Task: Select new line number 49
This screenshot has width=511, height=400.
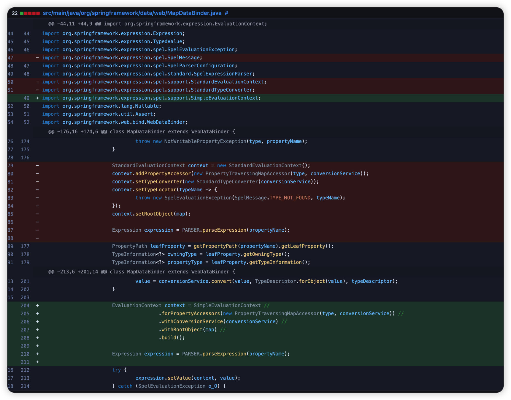Action: click(26, 98)
